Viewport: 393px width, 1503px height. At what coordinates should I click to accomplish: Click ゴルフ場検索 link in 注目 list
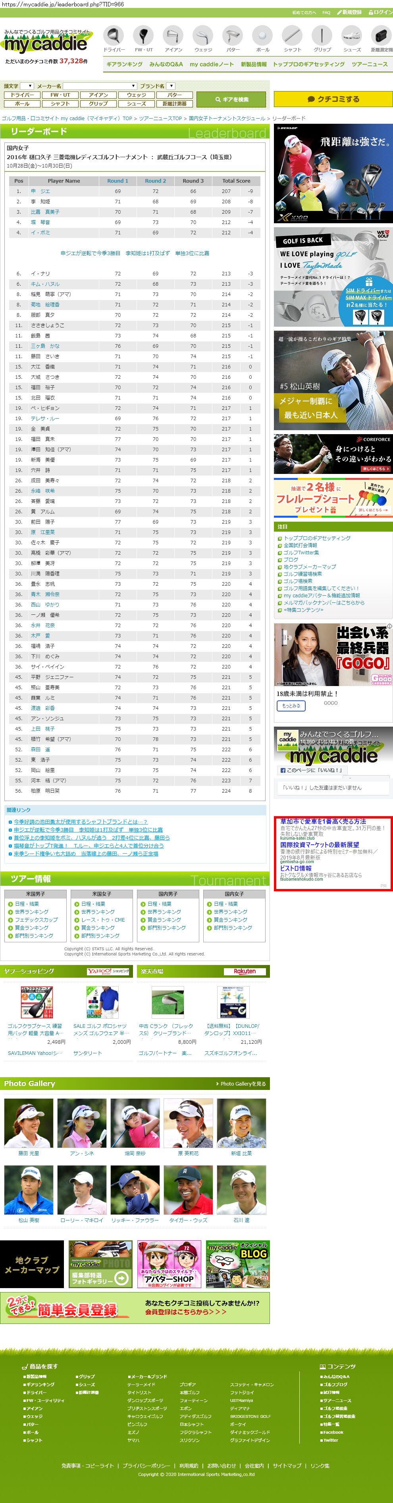(x=297, y=581)
